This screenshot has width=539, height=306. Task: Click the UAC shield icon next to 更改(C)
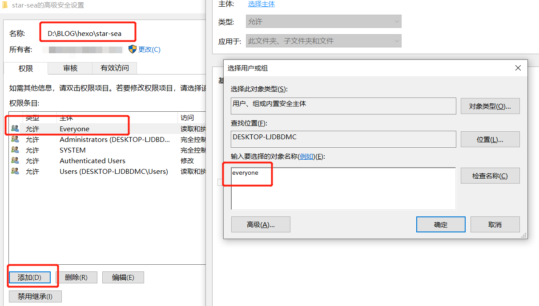(x=132, y=50)
